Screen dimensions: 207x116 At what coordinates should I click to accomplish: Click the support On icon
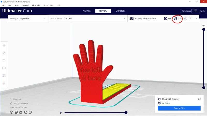pyautogui.click(x=176, y=18)
